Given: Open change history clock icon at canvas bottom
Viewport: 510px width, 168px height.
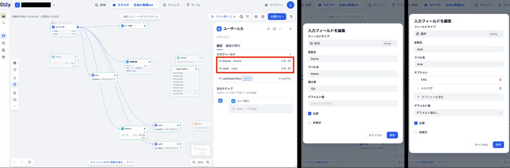Looking at the screenshot, I should (29, 162).
